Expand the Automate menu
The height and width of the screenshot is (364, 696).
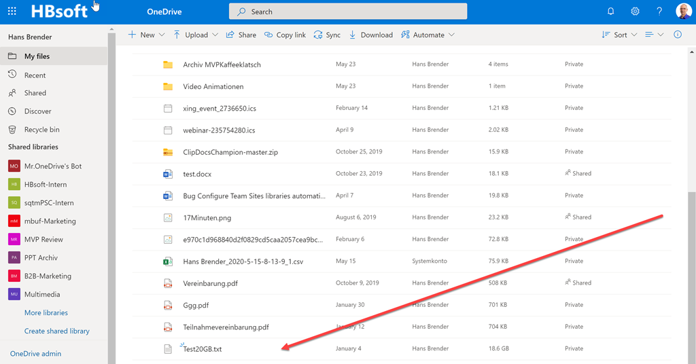pos(428,35)
